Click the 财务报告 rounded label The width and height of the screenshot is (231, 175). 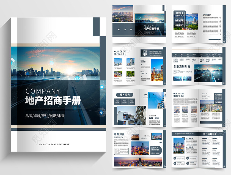(x=125, y=95)
